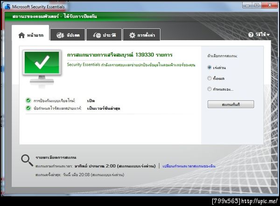The width and height of the screenshot is (280, 206).
Task: Switch to the อัปเดต update tab
Action: [x=68, y=35]
